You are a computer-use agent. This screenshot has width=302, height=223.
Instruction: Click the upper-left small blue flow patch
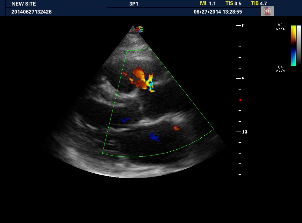(125, 120)
